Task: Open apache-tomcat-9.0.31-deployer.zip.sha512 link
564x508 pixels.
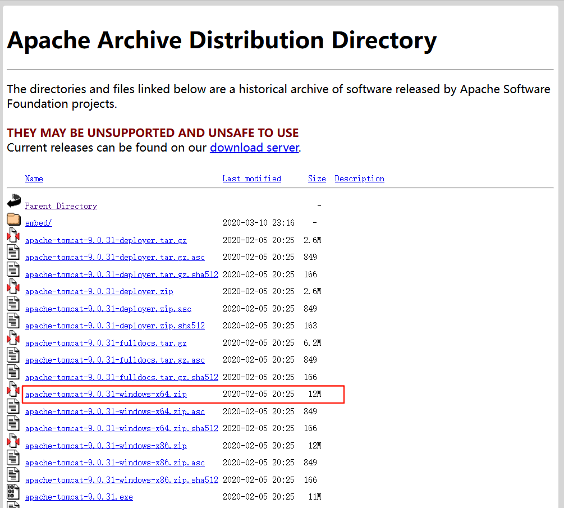Action: pyautogui.click(x=114, y=326)
